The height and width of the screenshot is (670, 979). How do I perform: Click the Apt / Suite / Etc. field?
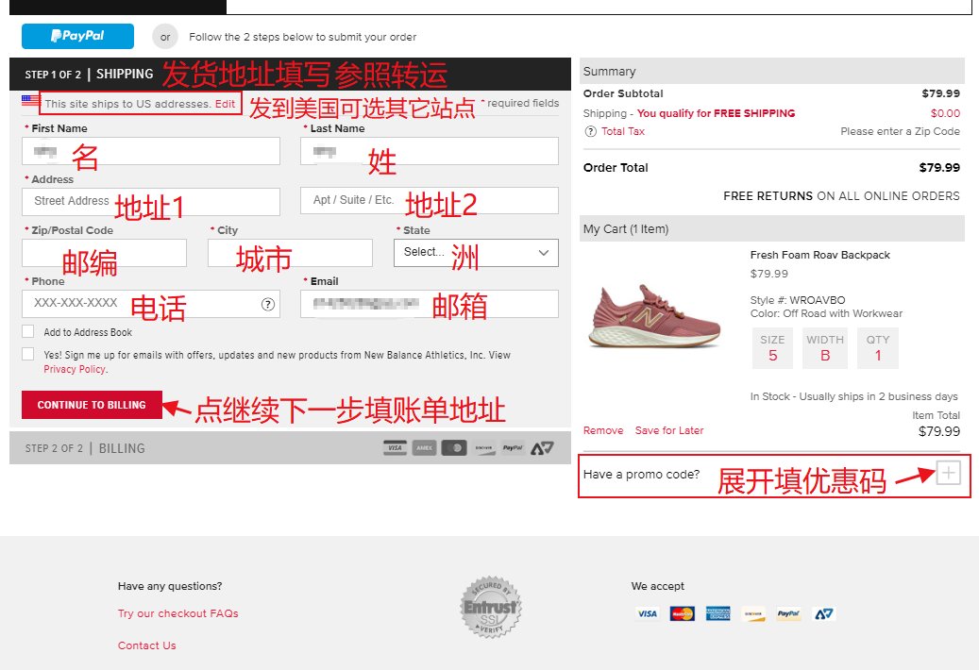point(429,202)
